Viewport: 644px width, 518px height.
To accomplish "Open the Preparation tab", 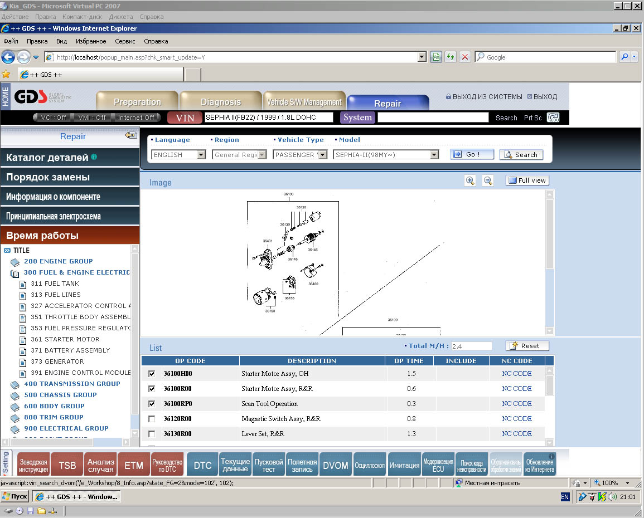I will [137, 102].
